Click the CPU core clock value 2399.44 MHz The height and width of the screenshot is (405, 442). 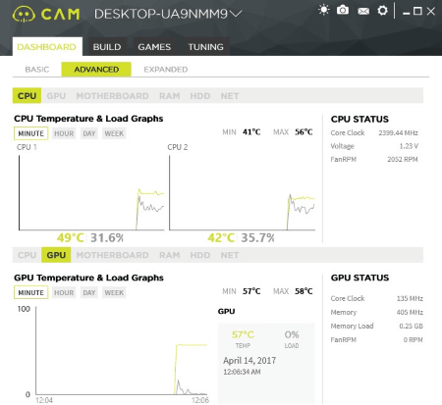[x=398, y=132]
